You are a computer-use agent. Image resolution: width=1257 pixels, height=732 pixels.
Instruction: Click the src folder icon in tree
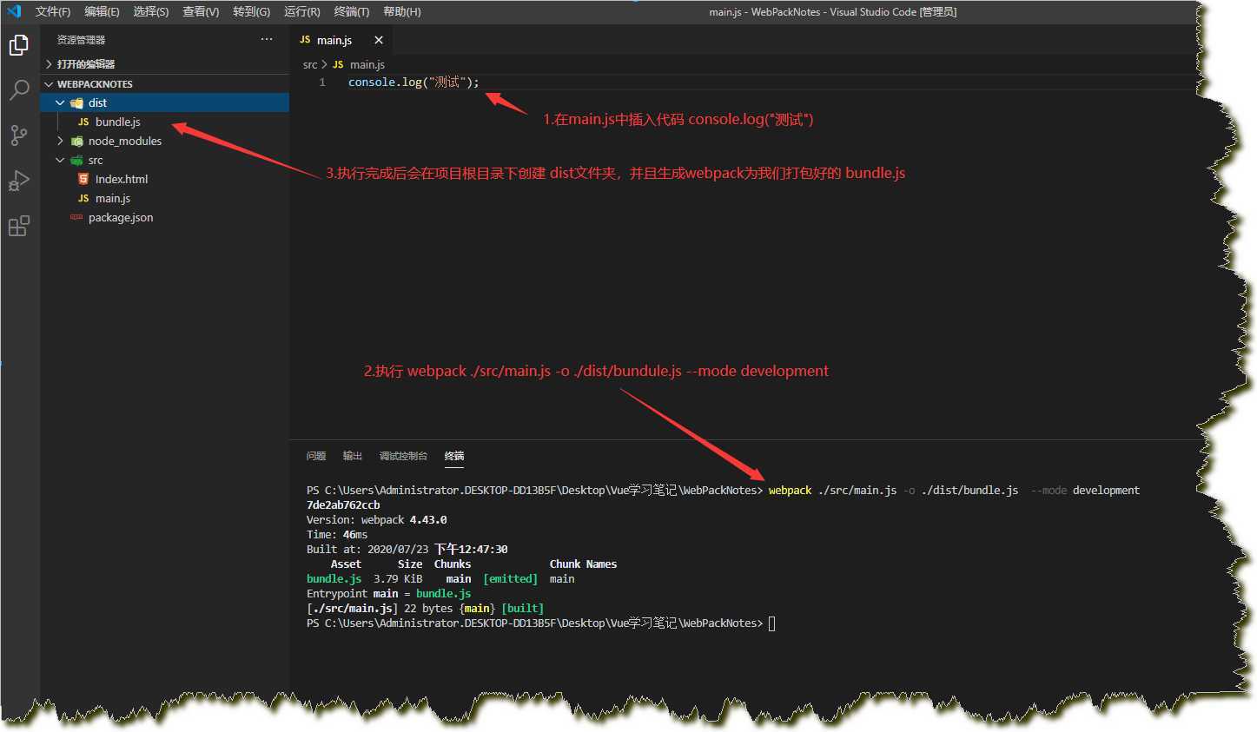point(76,161)
